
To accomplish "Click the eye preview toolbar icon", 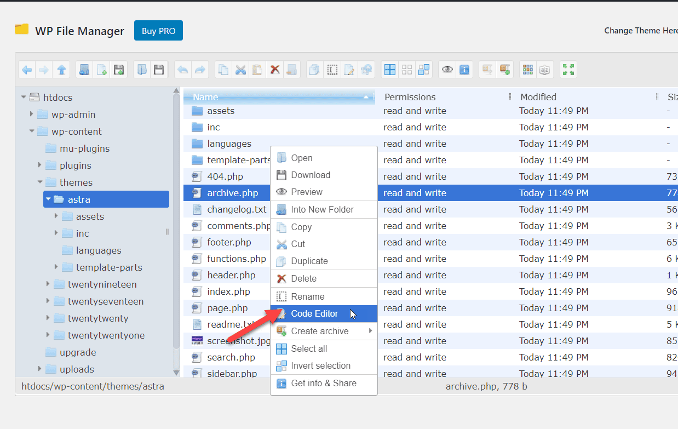I will tap(447, 70).
